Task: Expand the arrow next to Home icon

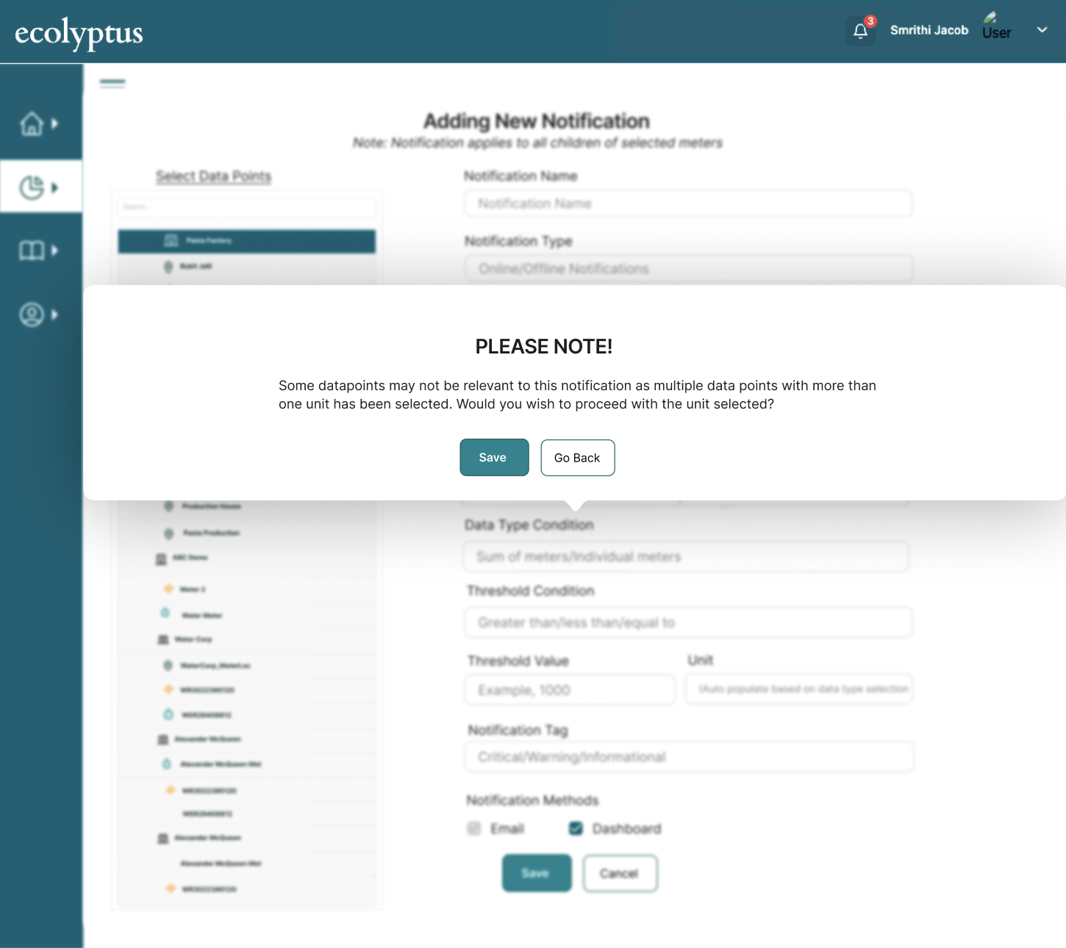Action: point(55,123)
